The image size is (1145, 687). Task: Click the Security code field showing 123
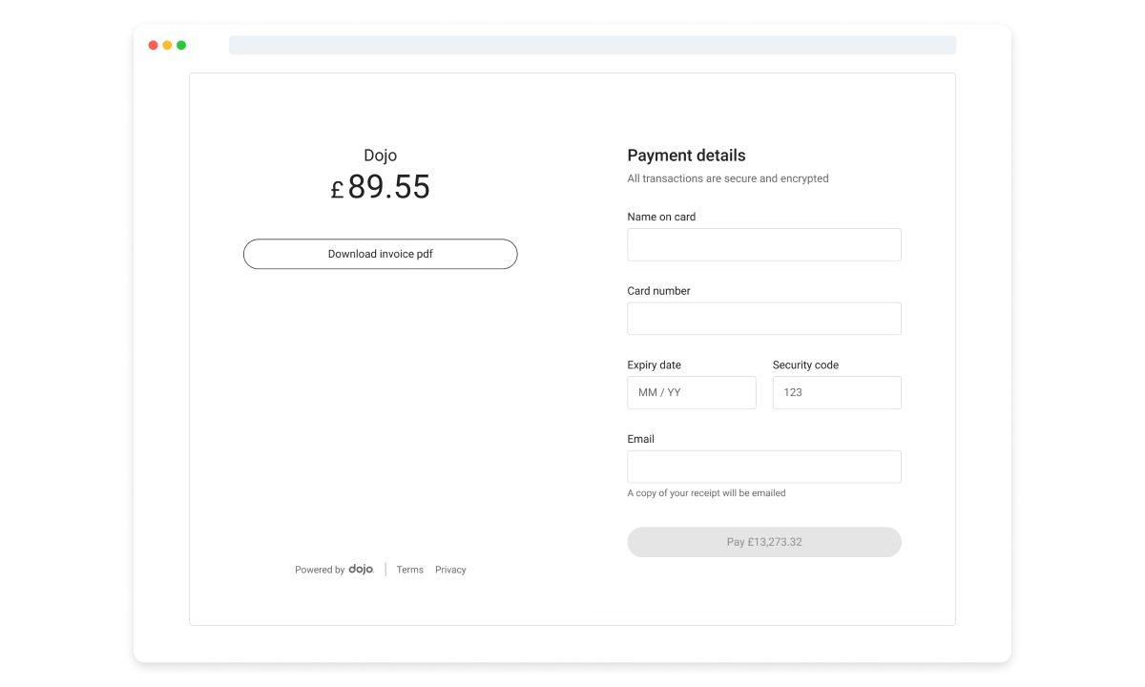837,392
